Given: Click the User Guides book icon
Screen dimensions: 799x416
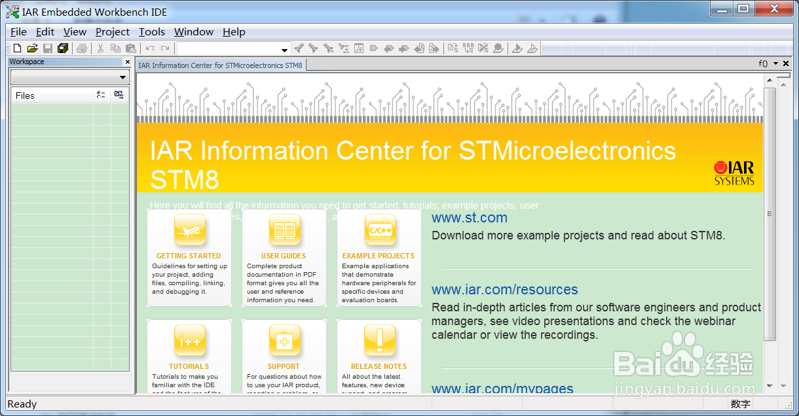Looking at the screenshot, I should (285, 230).
